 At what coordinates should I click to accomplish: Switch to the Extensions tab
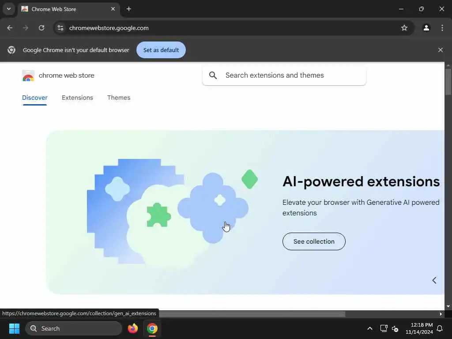pyautogui.click(x=77, y=98)
